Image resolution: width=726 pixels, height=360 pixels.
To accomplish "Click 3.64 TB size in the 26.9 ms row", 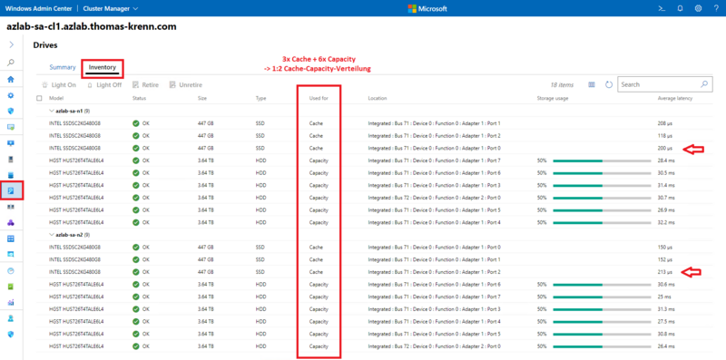I will tap(205, 210).
